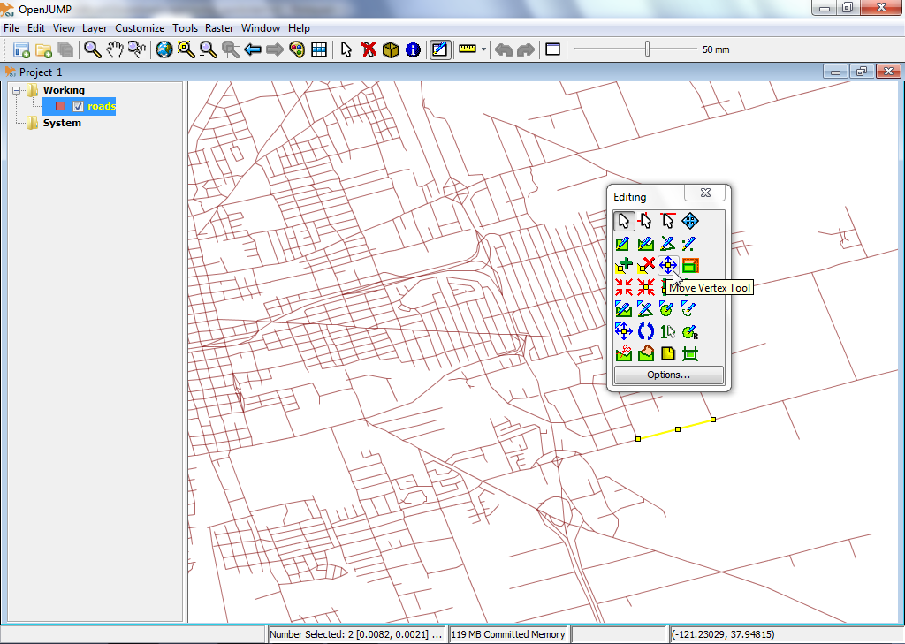Select Rotate Selected Items tool

pyautogui.click(x=645, y=332)
